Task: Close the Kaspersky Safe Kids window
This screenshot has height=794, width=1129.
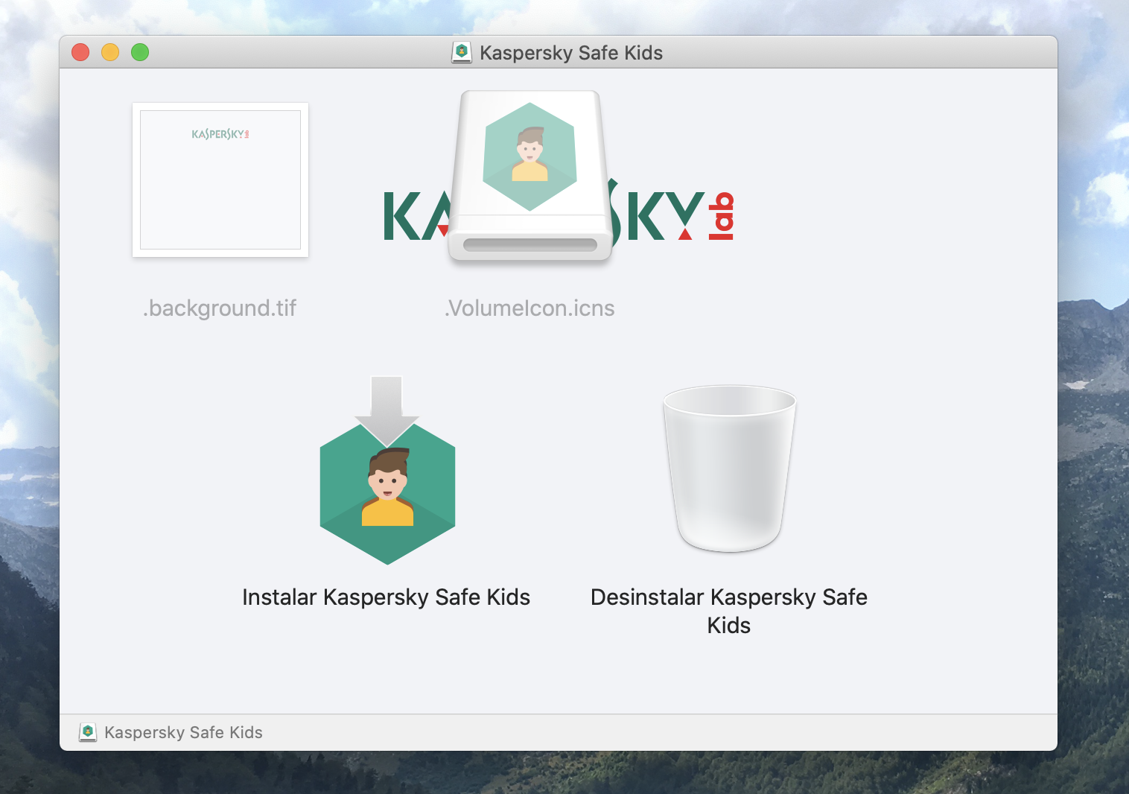Action: pyautogui.click(x=80, y=52)
